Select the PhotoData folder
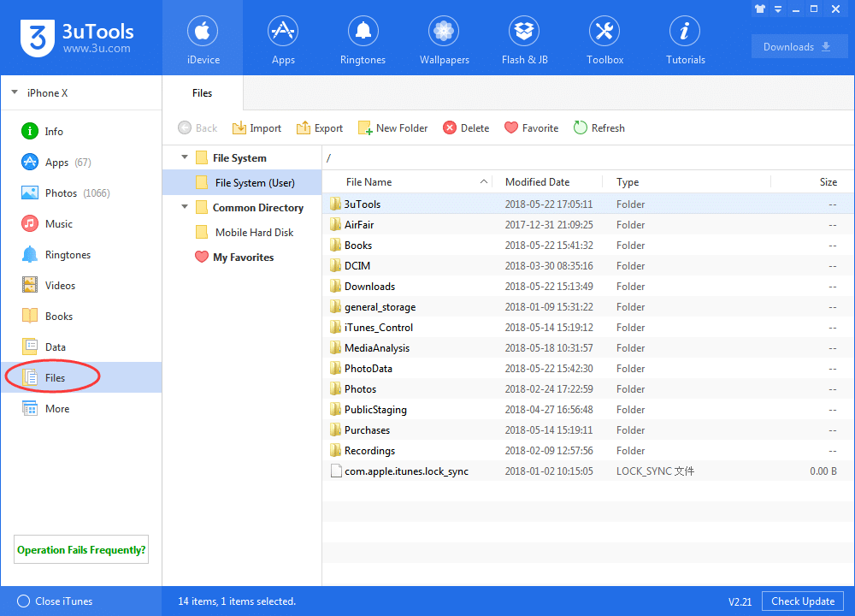This screenshot has width=855, height=616. [x=588, y=368]
